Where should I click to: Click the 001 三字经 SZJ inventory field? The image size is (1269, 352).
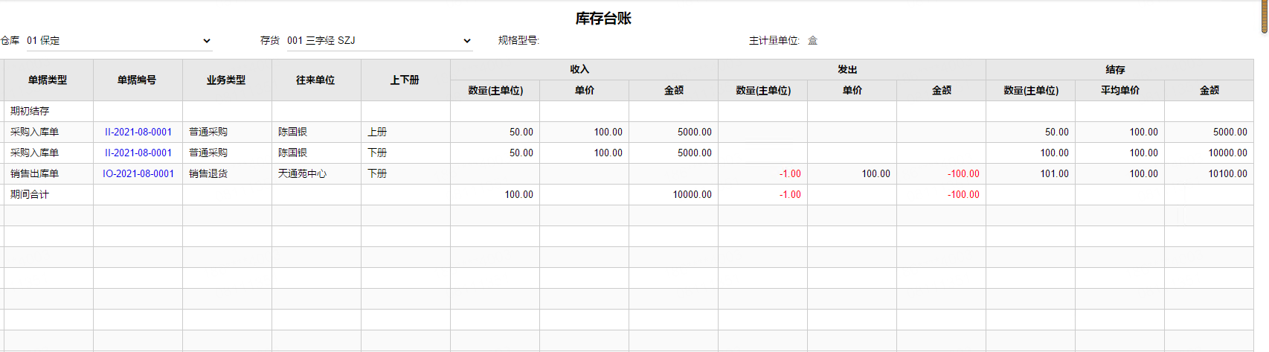379,41
